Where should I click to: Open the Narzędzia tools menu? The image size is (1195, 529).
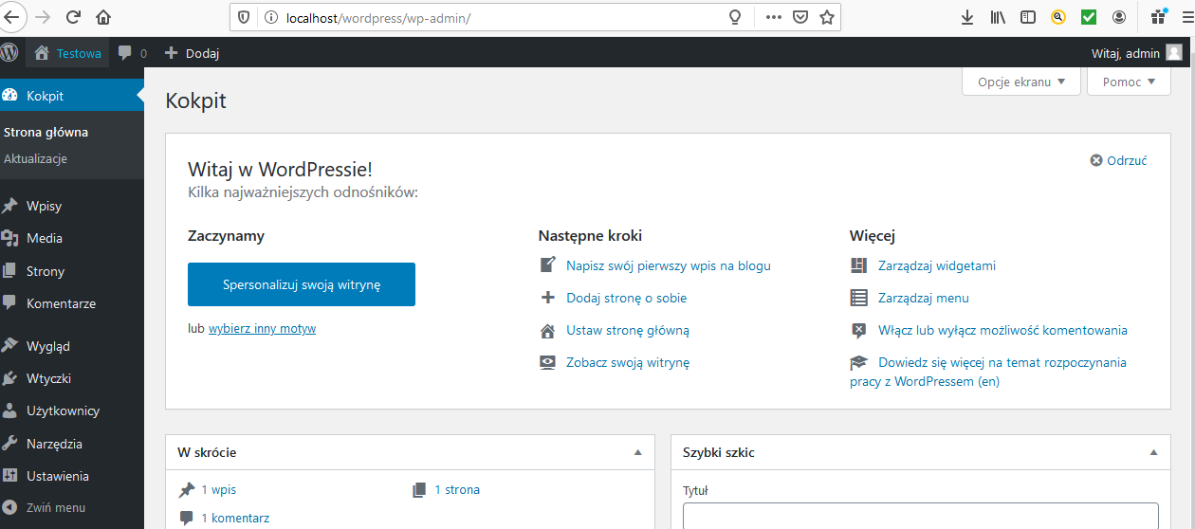point(72,444)
